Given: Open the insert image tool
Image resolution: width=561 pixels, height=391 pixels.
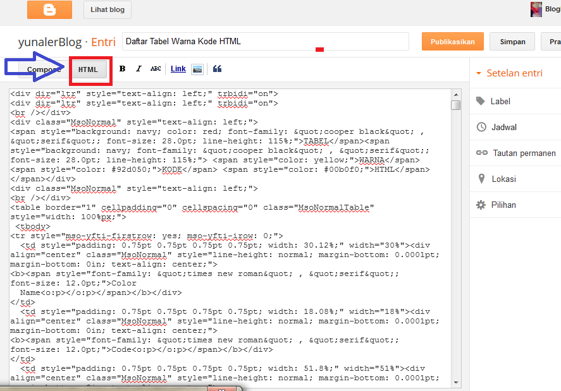Looking at the screenshot, I should (x=197, y=69).
